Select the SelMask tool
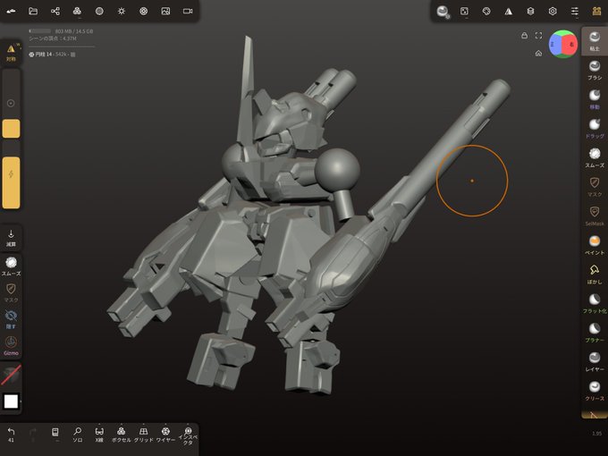The height and width of the screenshot is (456, 608). point(595,216)
